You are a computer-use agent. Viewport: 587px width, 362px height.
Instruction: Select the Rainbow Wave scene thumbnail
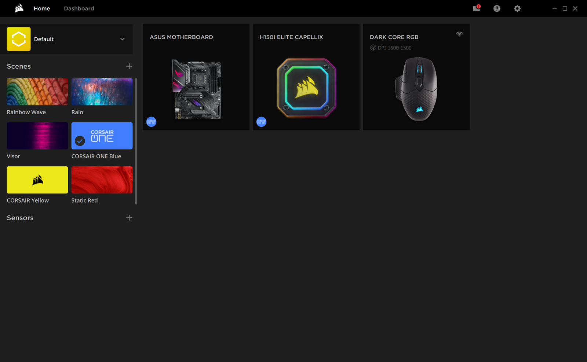pyautogui.click(x=37, y=92)
